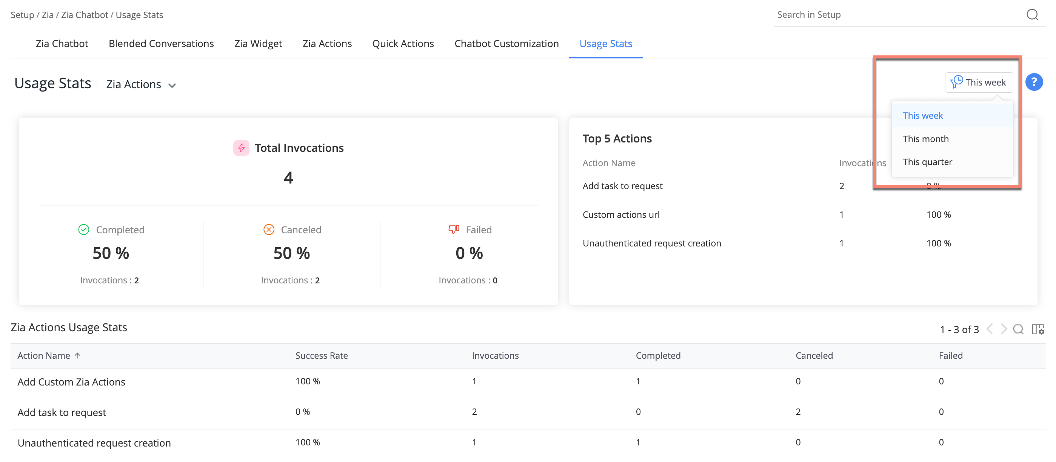Click the search magnifier icon in Setup
This screenshot has height=462, width=1056.
click(1032, 15)
